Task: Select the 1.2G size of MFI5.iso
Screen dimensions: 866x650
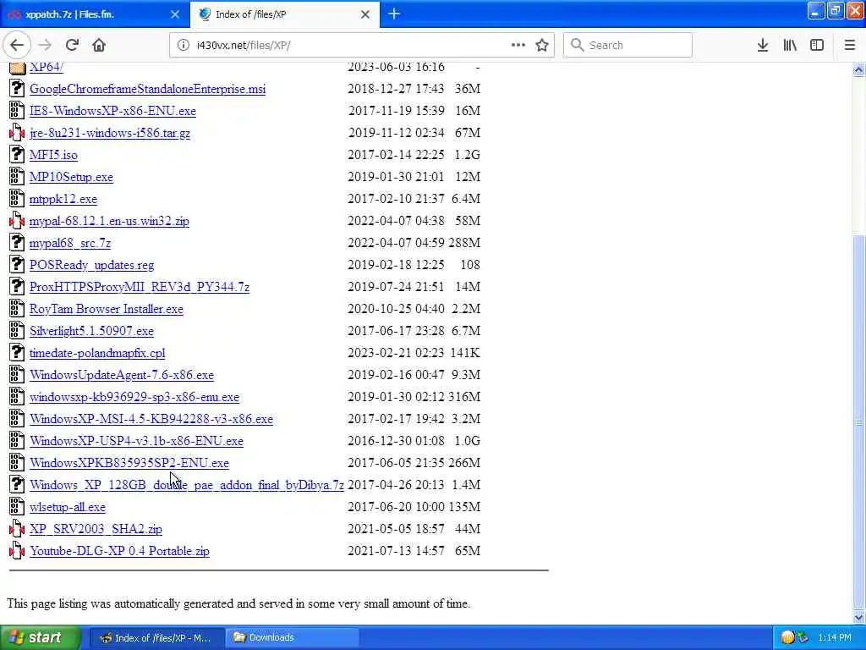Action: 467,155
